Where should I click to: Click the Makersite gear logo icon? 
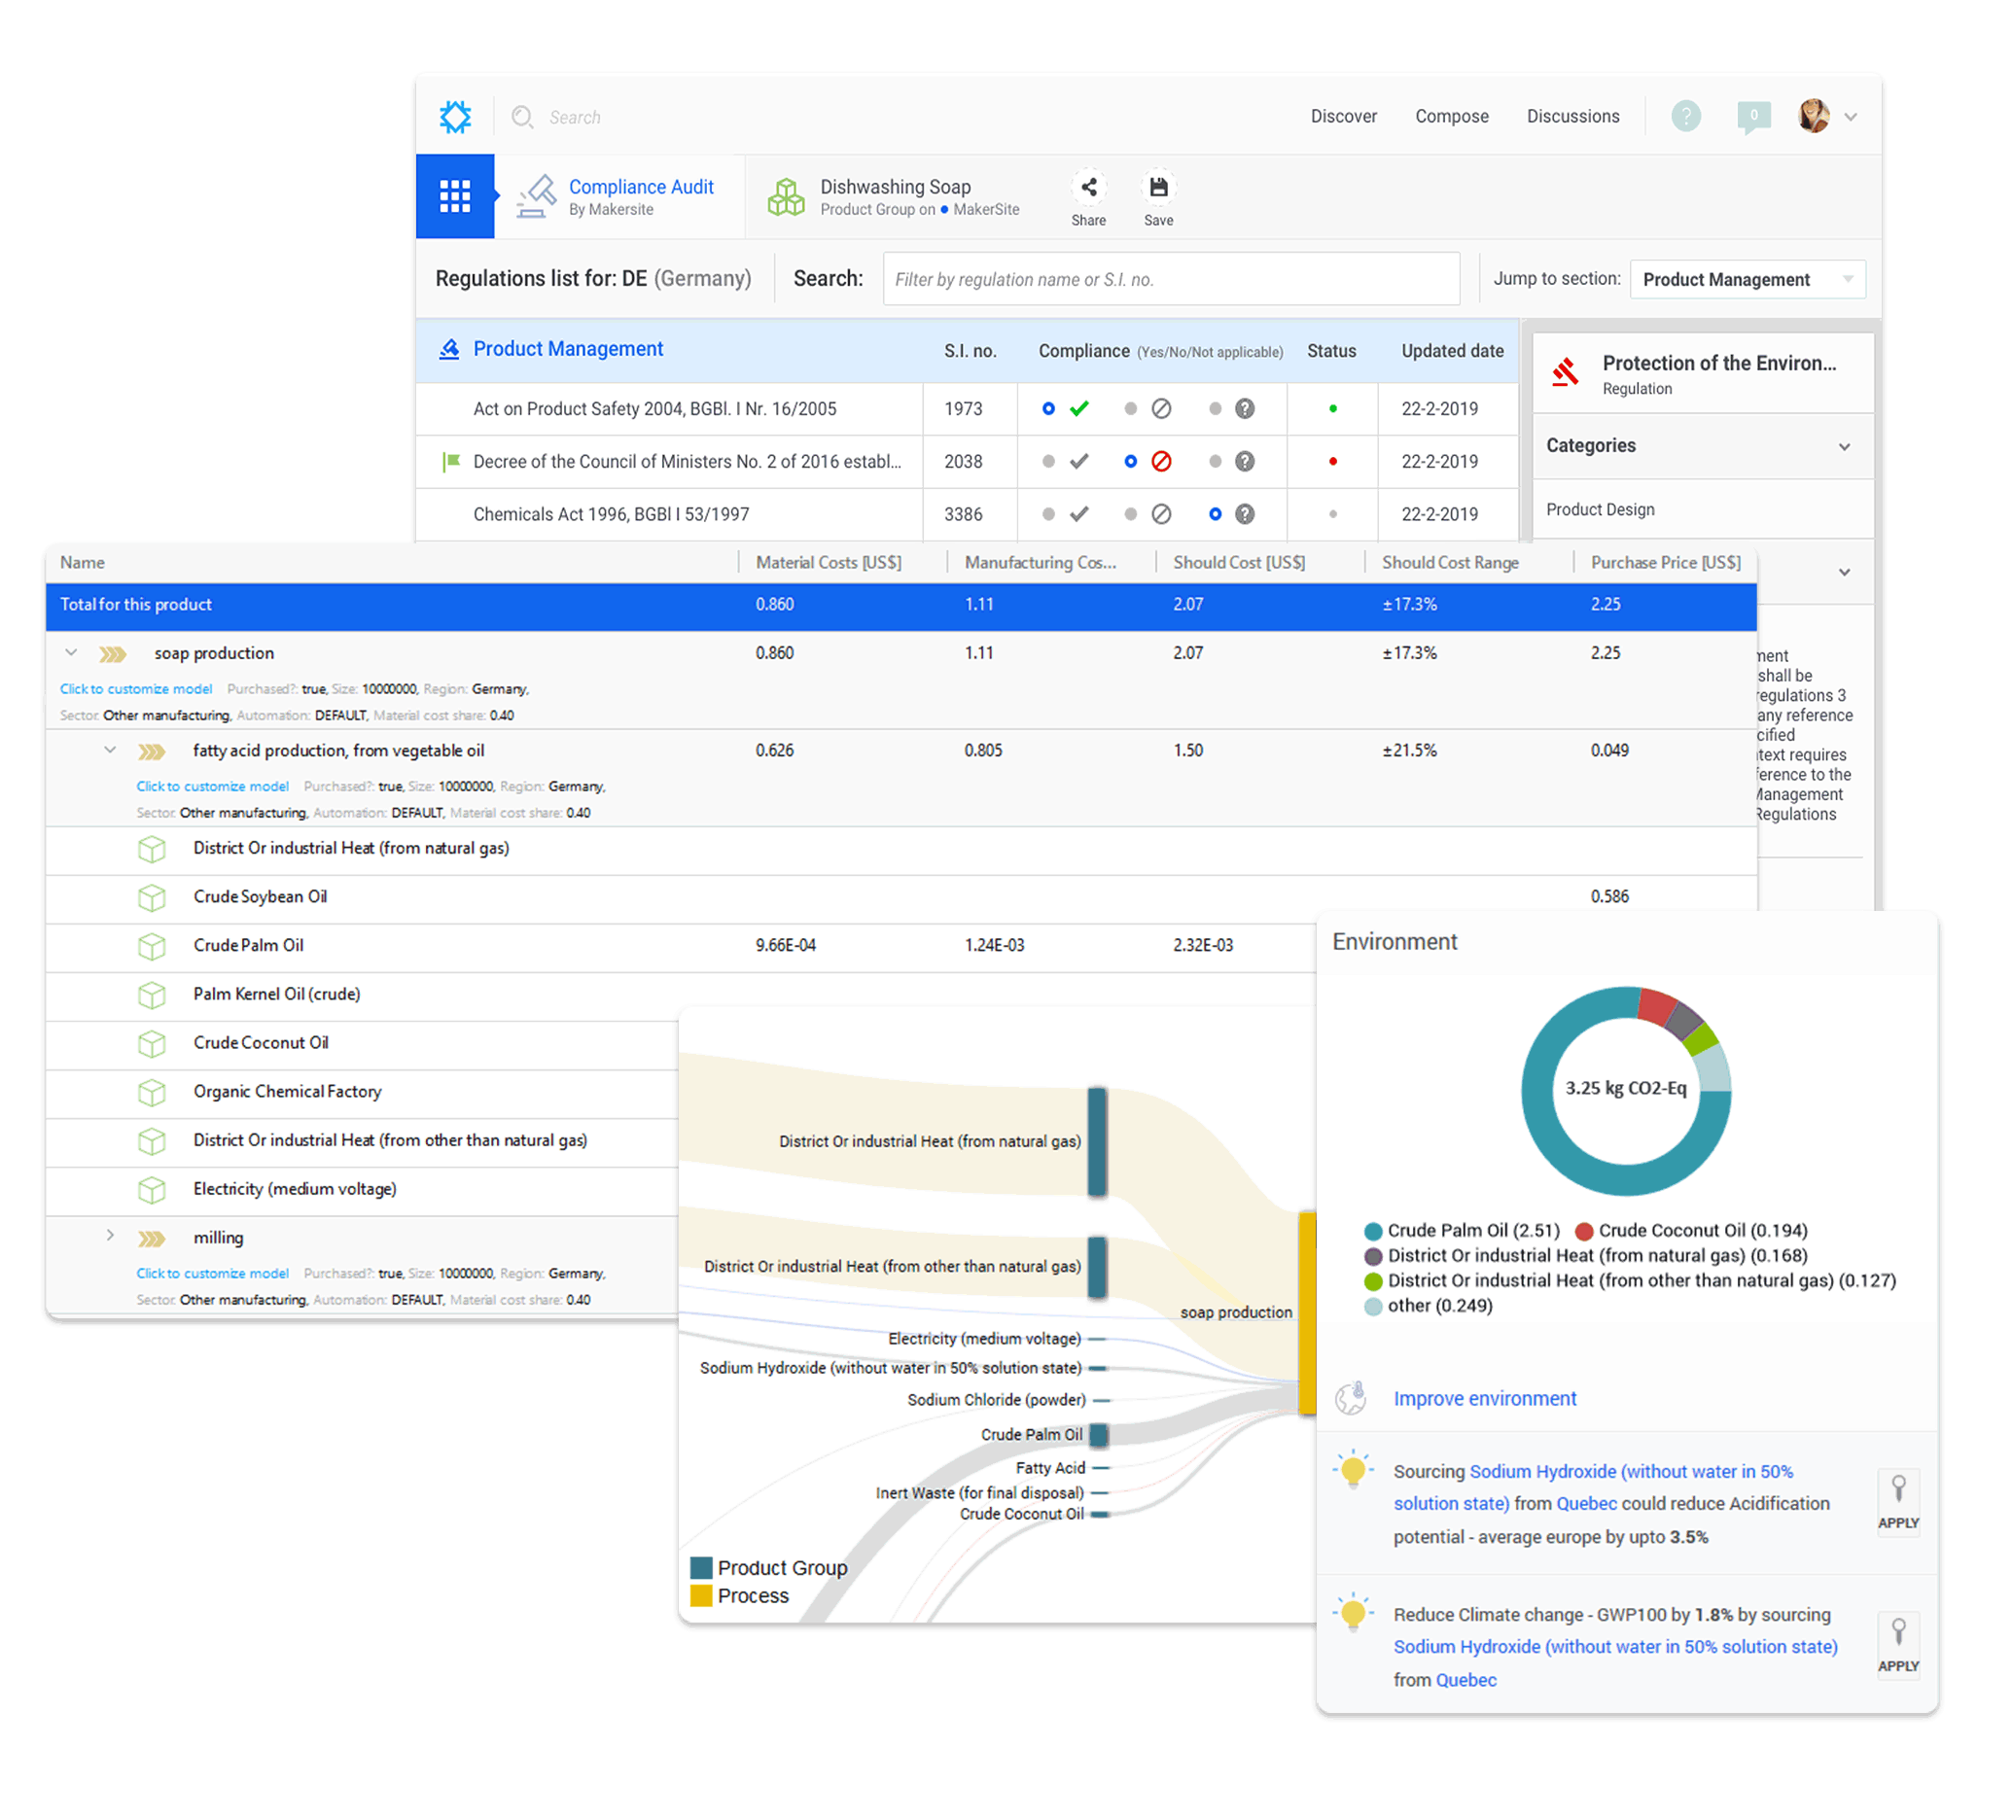pyautogui.click(x=455, y=117)
